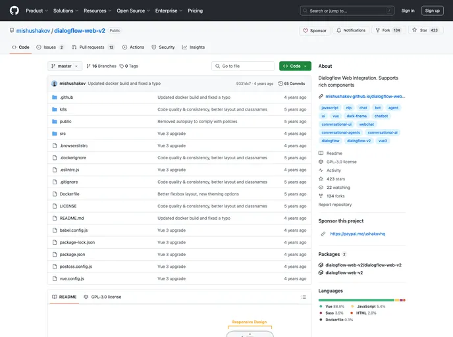
Task: Open the dialogflow-web-v2 repository title link
Action: coord(80,31)
